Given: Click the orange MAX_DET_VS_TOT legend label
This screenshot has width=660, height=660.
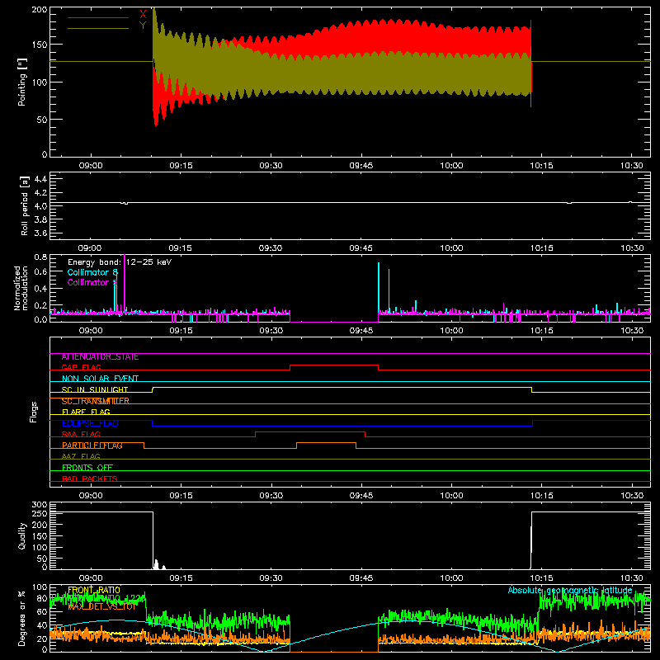Looking at the screenshot, I should point(102,606).
